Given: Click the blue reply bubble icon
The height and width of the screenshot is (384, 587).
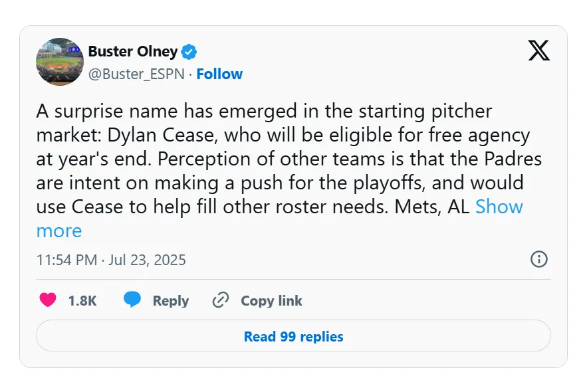Looking at the screenshot, I should click(x=132, y=300).
